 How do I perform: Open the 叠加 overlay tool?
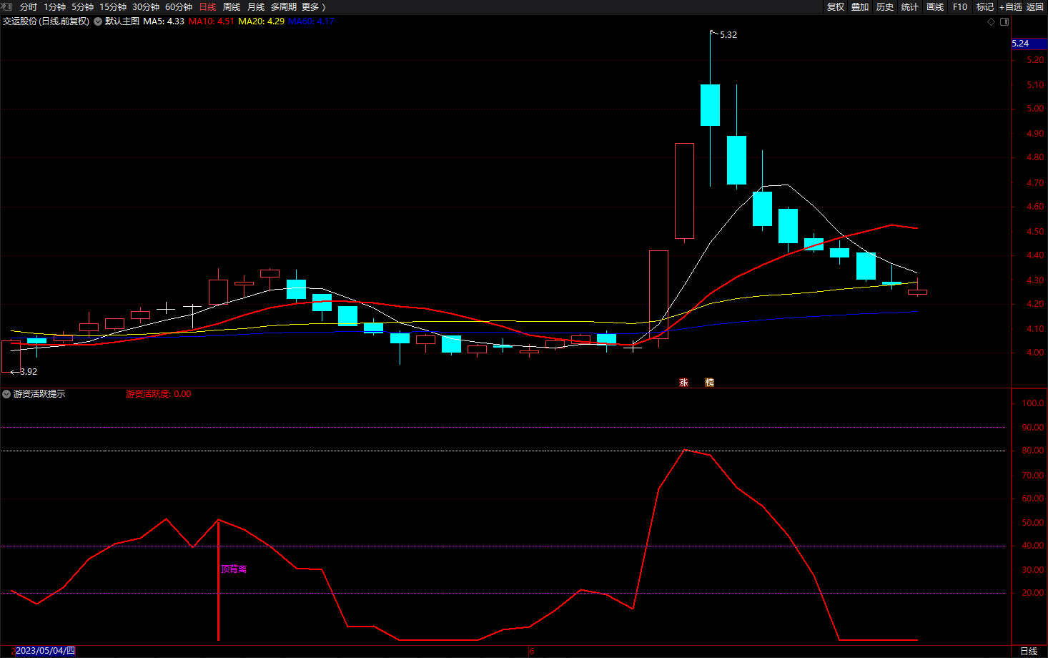pyautogui.click(x=859, y=6)
